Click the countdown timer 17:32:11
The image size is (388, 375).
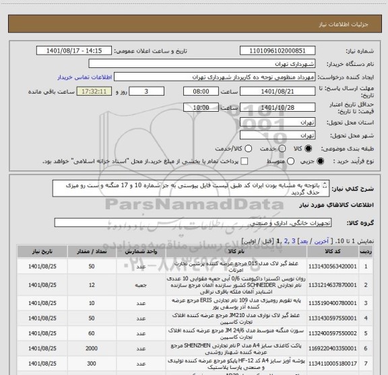pos(94,92)
